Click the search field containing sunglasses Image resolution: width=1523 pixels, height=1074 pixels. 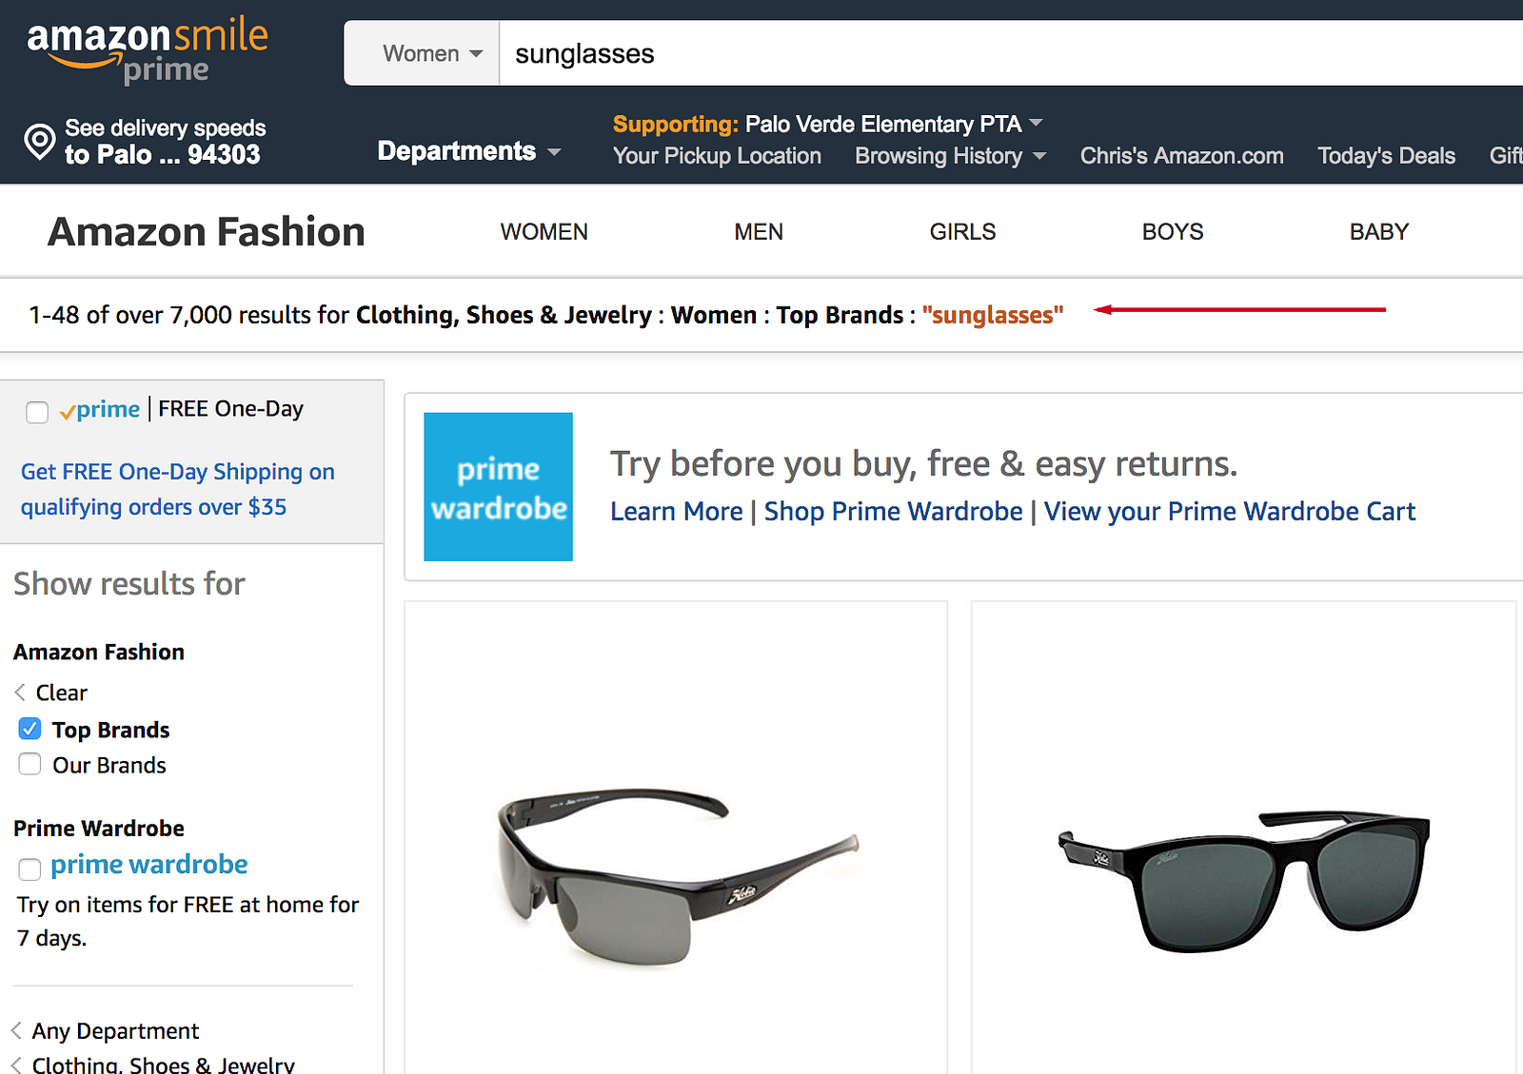[x=952, y=53]
